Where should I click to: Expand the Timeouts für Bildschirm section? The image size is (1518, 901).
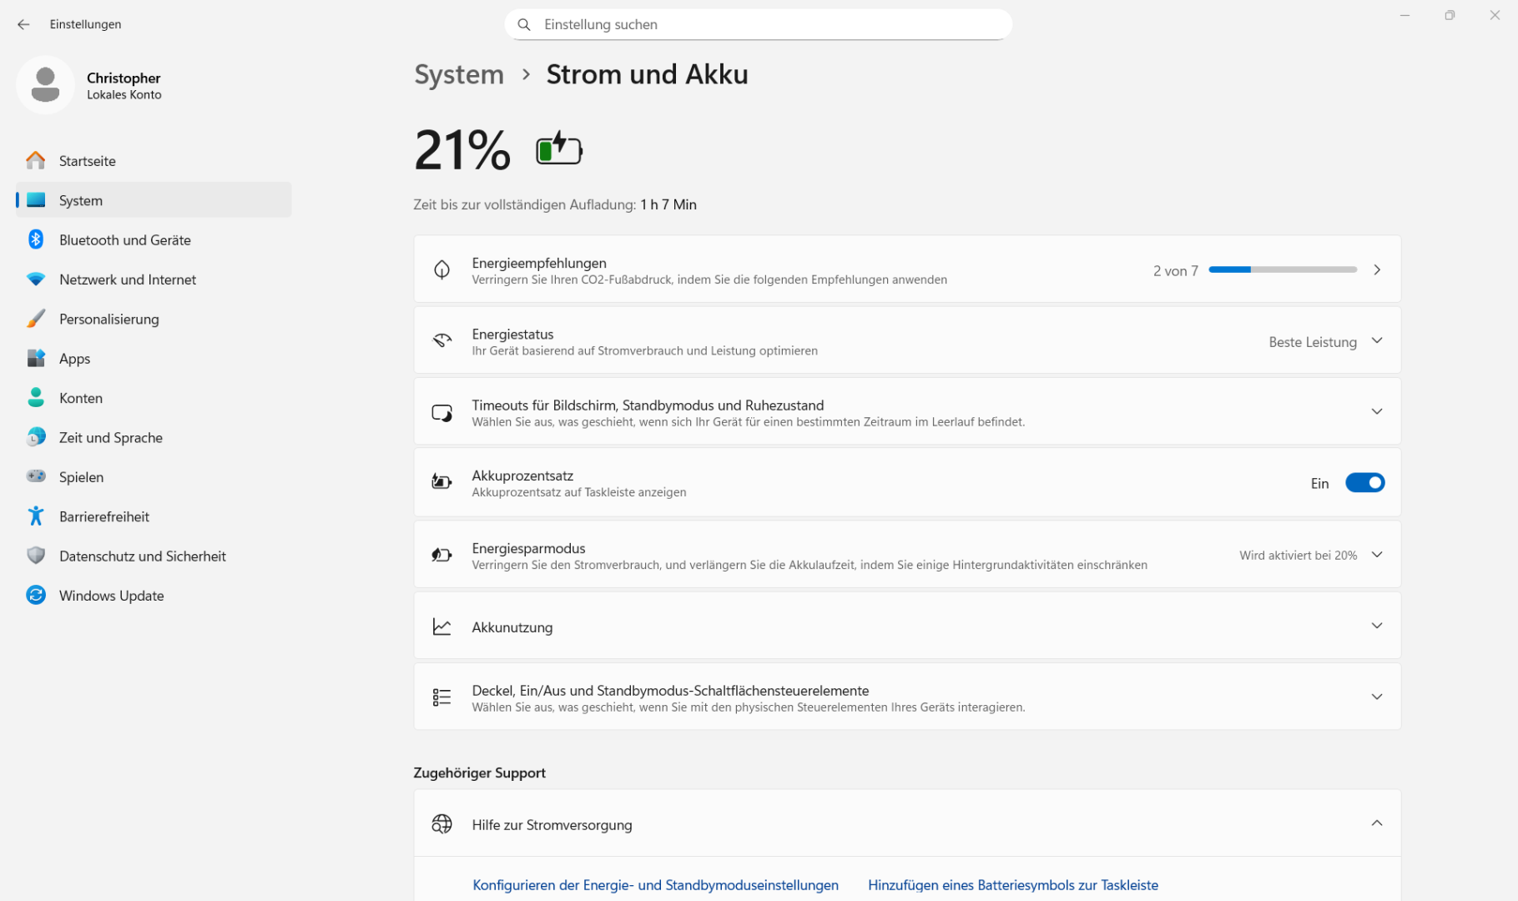[x=1376, y=411]
